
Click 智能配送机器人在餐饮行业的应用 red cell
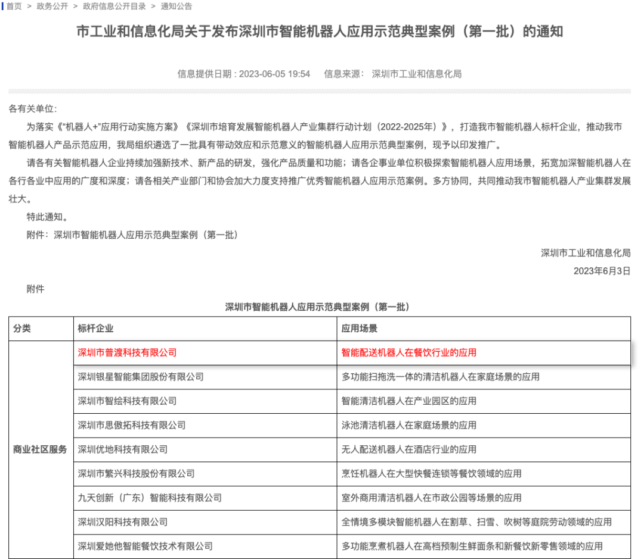[x=408, y=352]
